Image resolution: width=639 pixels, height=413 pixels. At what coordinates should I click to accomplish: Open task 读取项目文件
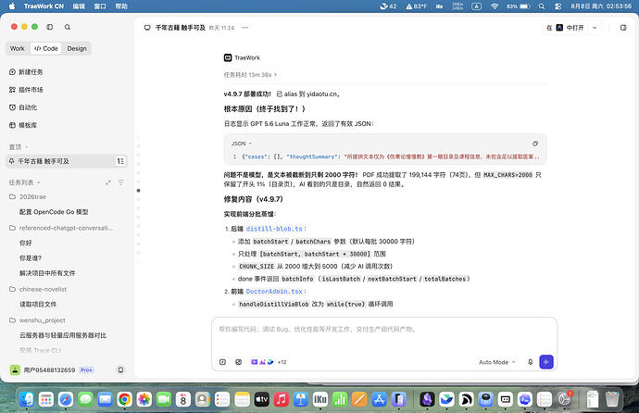pyautogui.click(x=38, y=305)
